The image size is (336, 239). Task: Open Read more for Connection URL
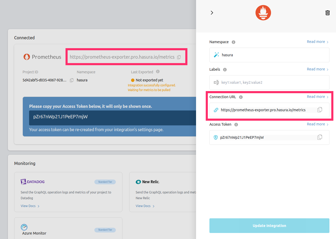click(317, 97)
